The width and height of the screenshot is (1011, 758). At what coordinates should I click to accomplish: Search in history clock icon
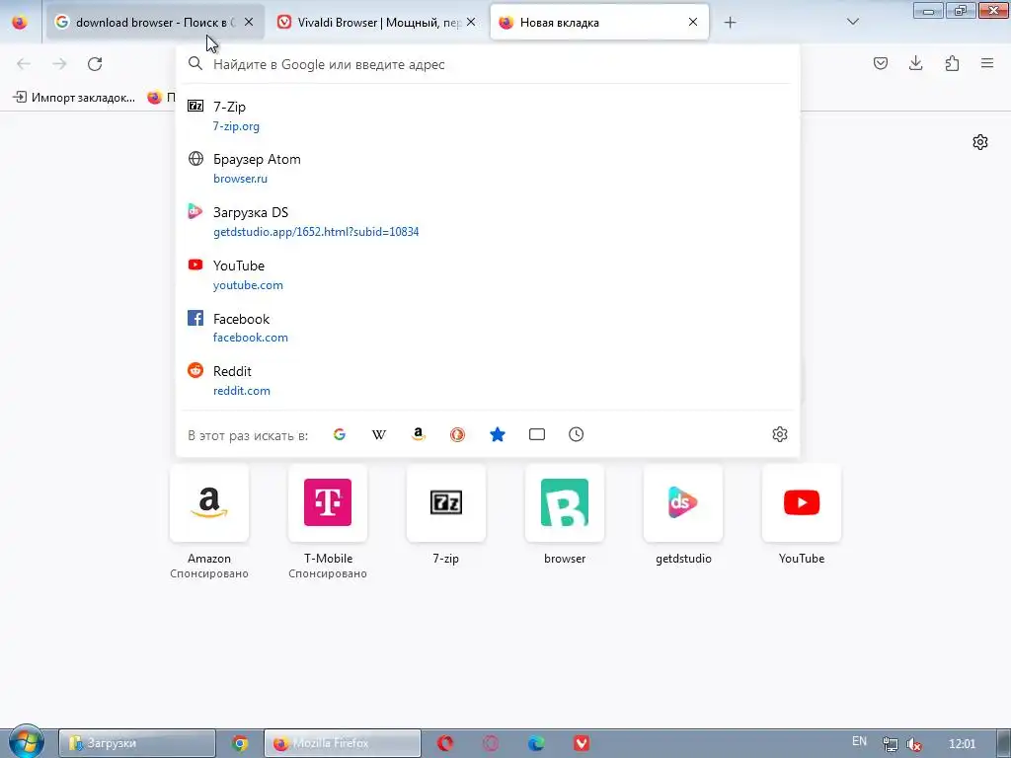[x=576, y=434]
